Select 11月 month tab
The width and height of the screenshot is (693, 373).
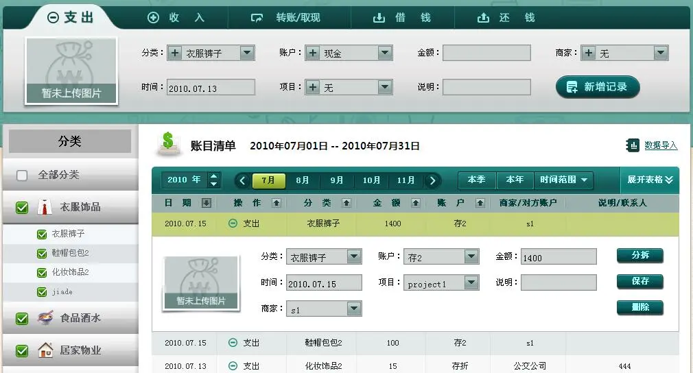tap(406, 180)
